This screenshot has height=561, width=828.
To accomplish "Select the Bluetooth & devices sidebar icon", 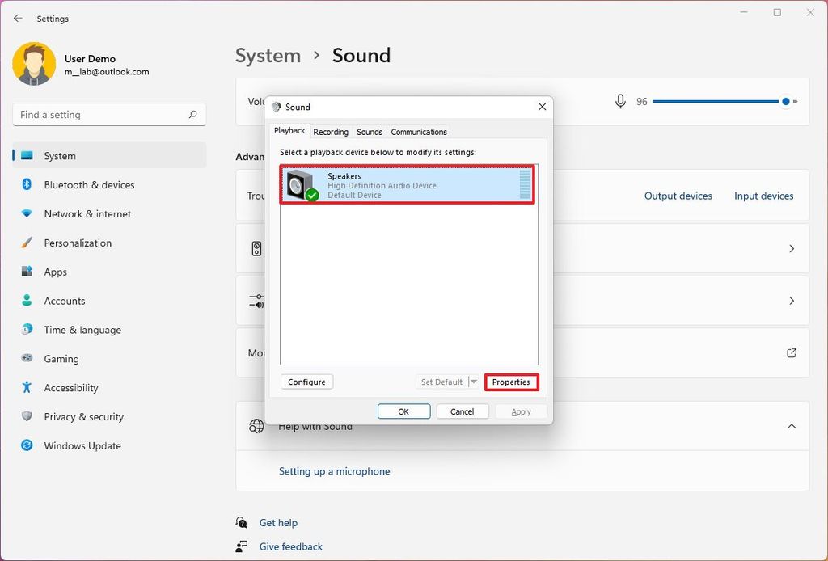I will pos(29,184).
